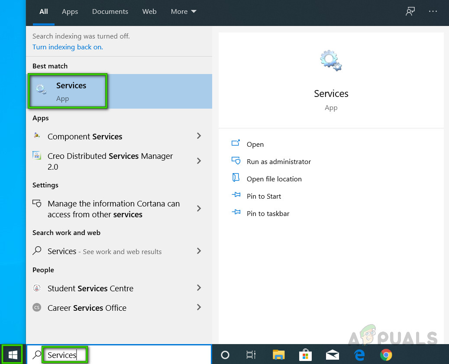Click the search magnifier in the search box
This screenshot has width=449, height=364.
[37, 355]
